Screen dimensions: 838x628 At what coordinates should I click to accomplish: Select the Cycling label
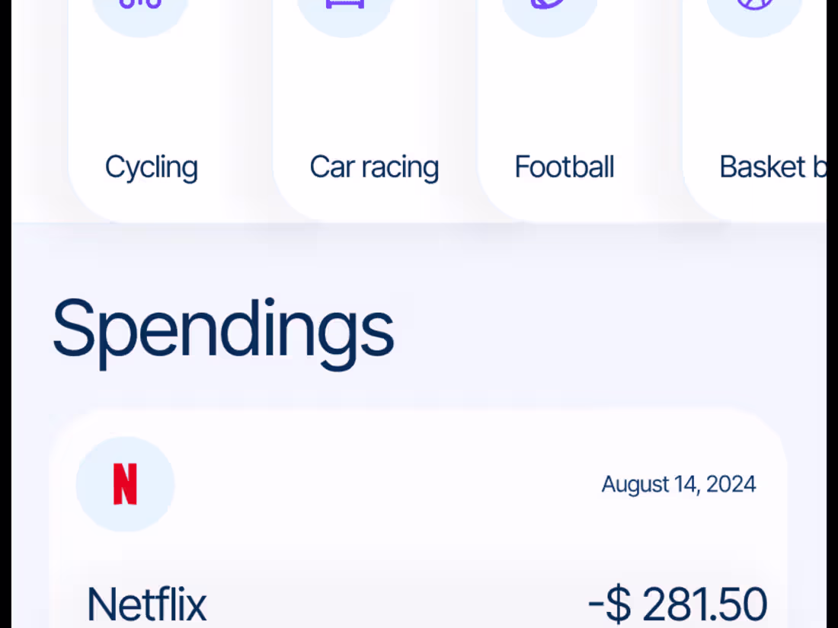click(x=151, y=167)
